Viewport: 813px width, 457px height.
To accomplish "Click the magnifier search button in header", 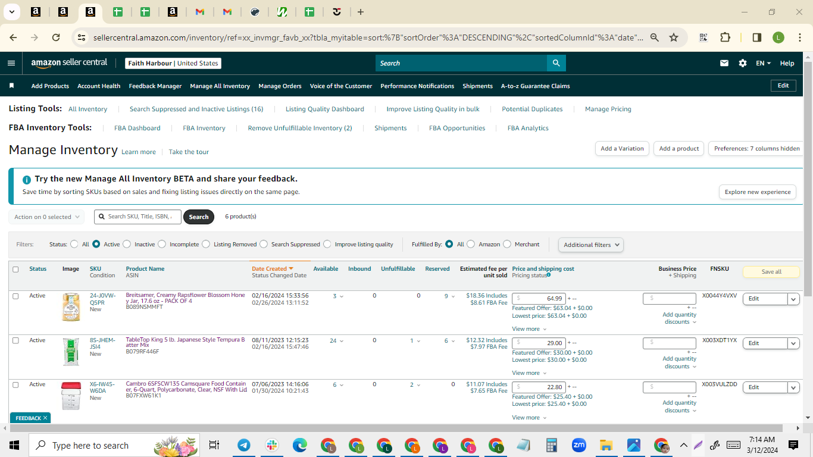I will (556, 63).
